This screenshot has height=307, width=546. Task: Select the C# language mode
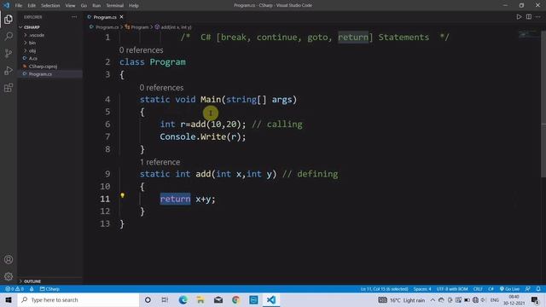(x=491, y=289)
